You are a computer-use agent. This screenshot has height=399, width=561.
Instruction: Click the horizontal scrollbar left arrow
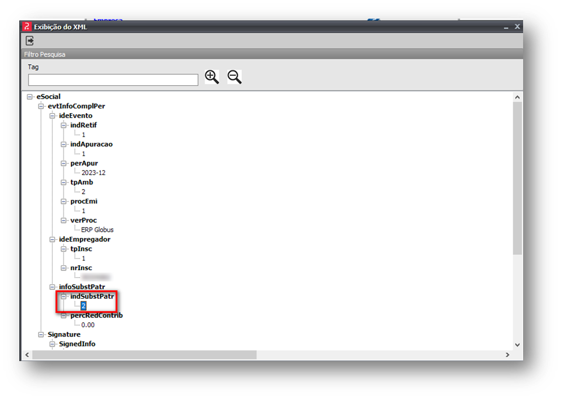coord(27,355)
